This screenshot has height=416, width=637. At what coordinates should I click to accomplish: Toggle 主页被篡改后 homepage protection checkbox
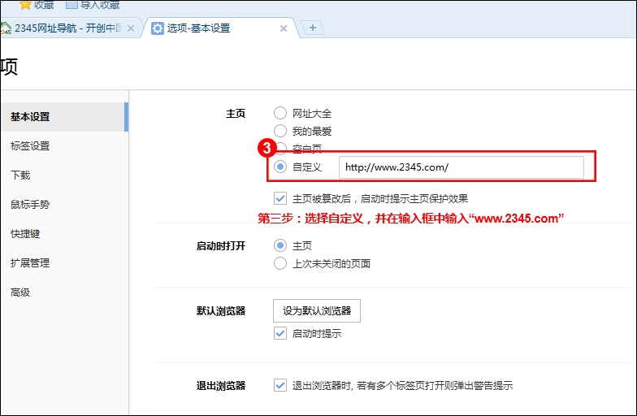(x=279, y=198)
